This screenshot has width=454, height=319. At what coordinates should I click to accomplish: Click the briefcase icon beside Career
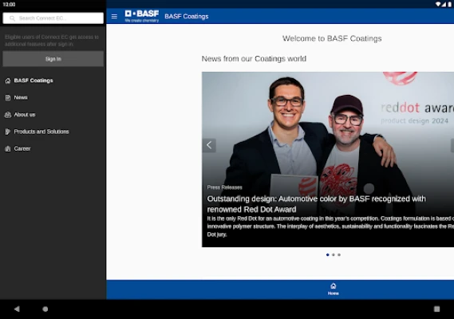point(8,149)
